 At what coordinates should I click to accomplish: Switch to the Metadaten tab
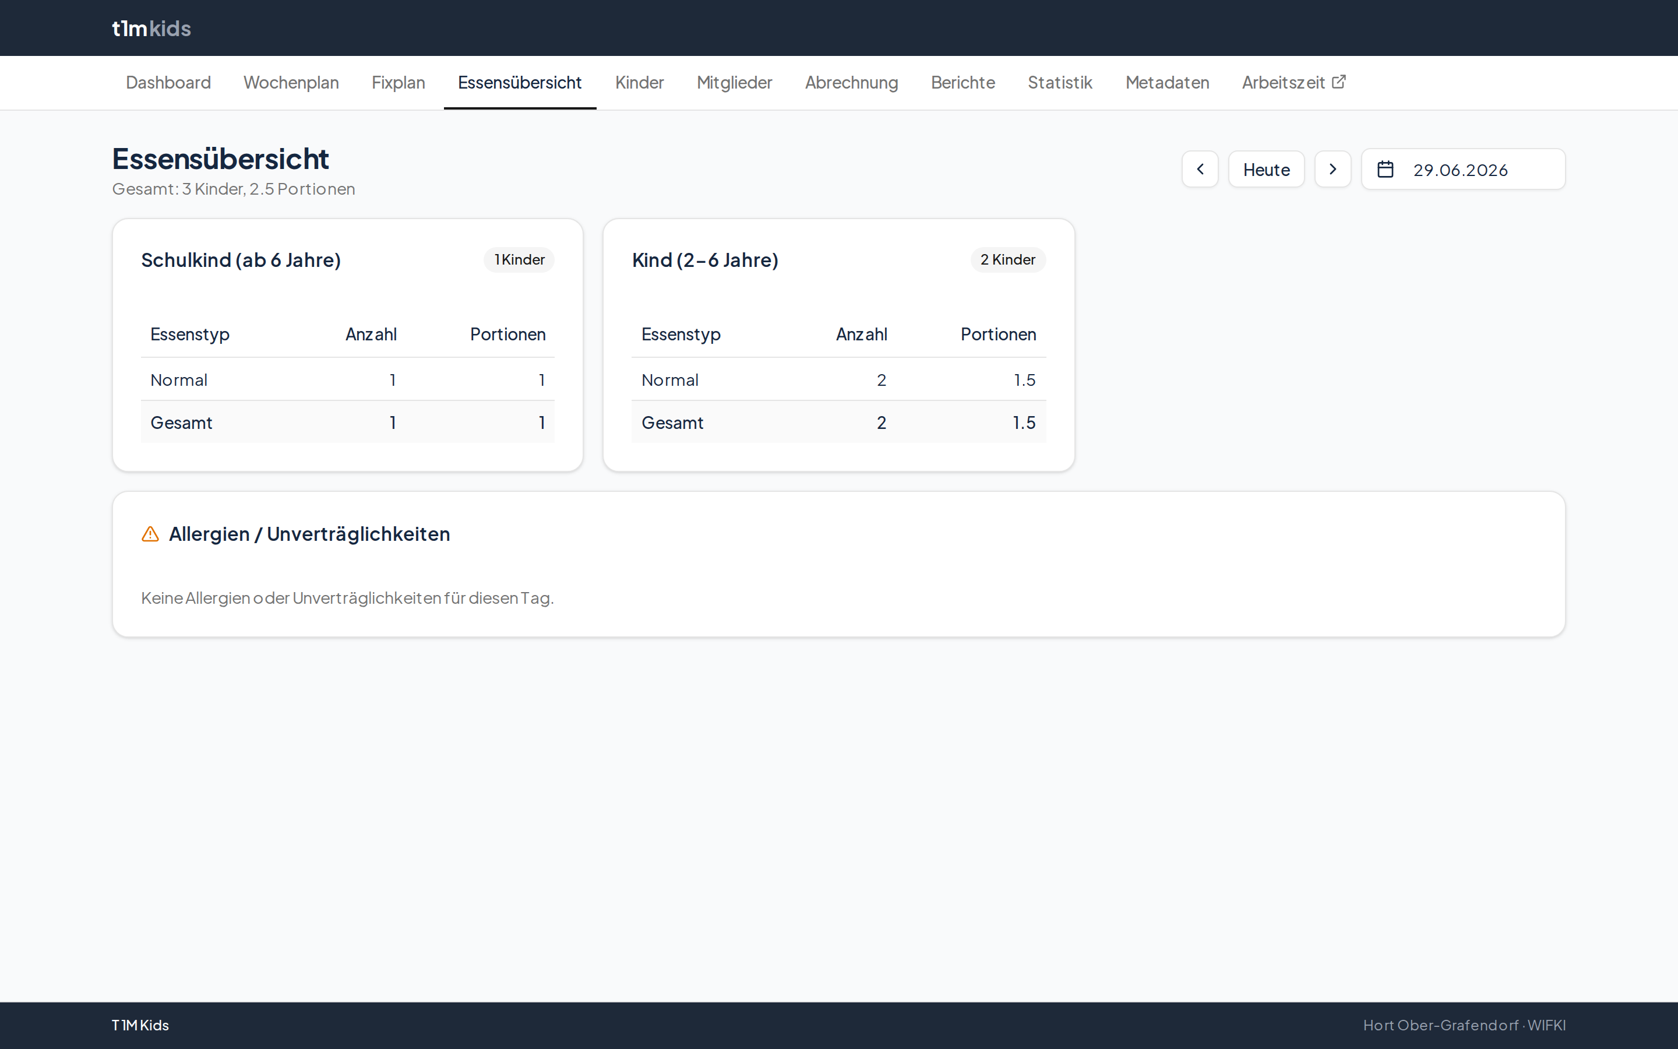coord(1167,83)
